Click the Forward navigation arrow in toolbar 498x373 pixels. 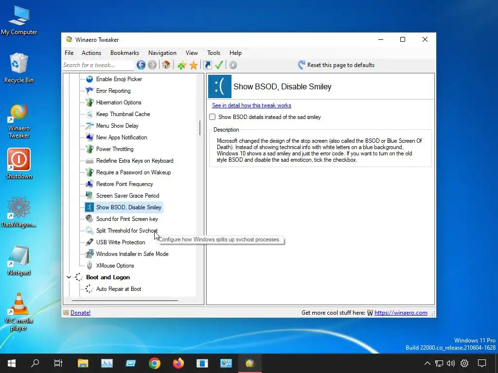pyautogui.click(x=152, y=65)
